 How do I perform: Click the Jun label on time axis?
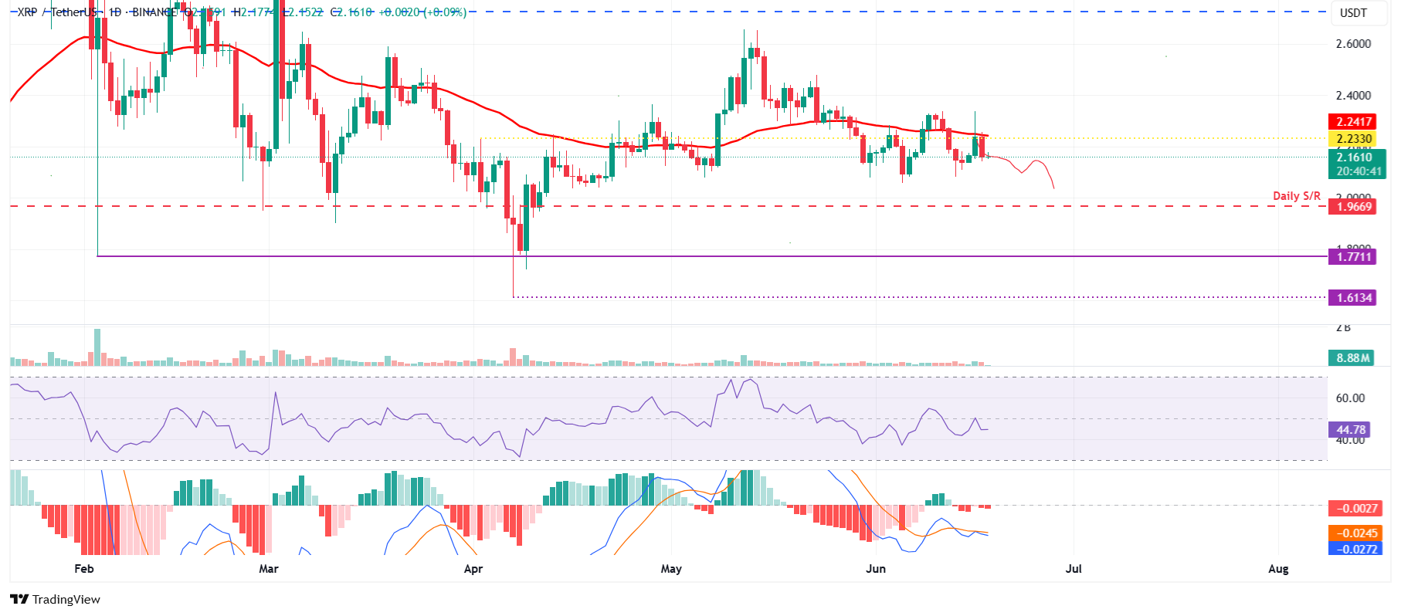point(875,569)
